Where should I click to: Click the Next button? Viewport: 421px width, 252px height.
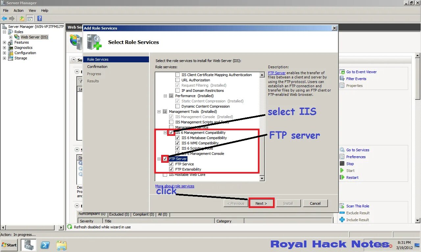[261, 203]
